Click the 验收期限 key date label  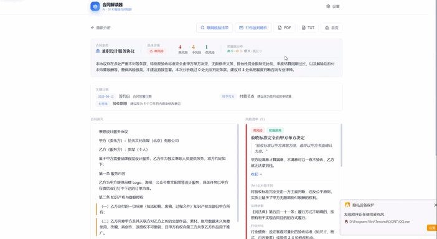tap(120, 103)
